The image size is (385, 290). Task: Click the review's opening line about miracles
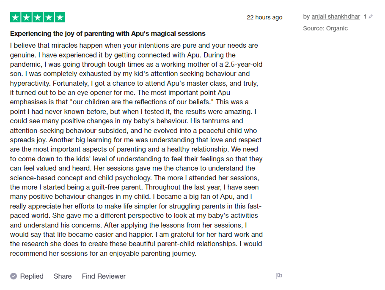point(134,46)
